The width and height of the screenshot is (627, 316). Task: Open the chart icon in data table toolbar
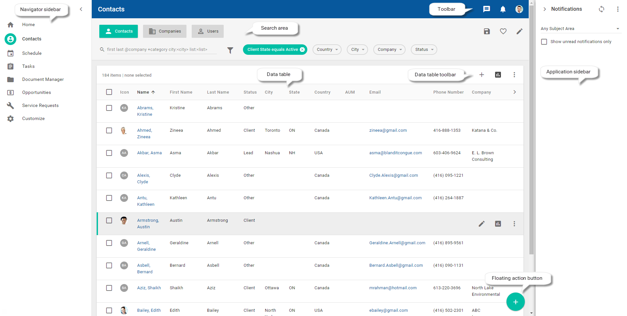click(498, 75)
